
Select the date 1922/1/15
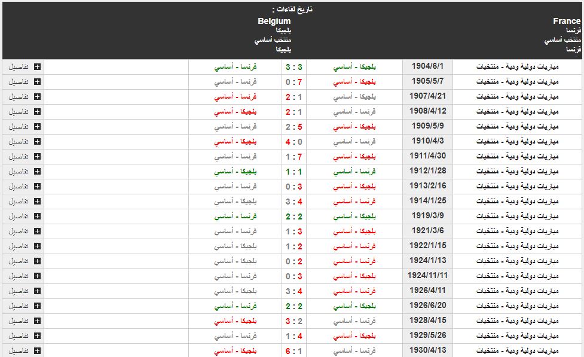coord(427,245)
